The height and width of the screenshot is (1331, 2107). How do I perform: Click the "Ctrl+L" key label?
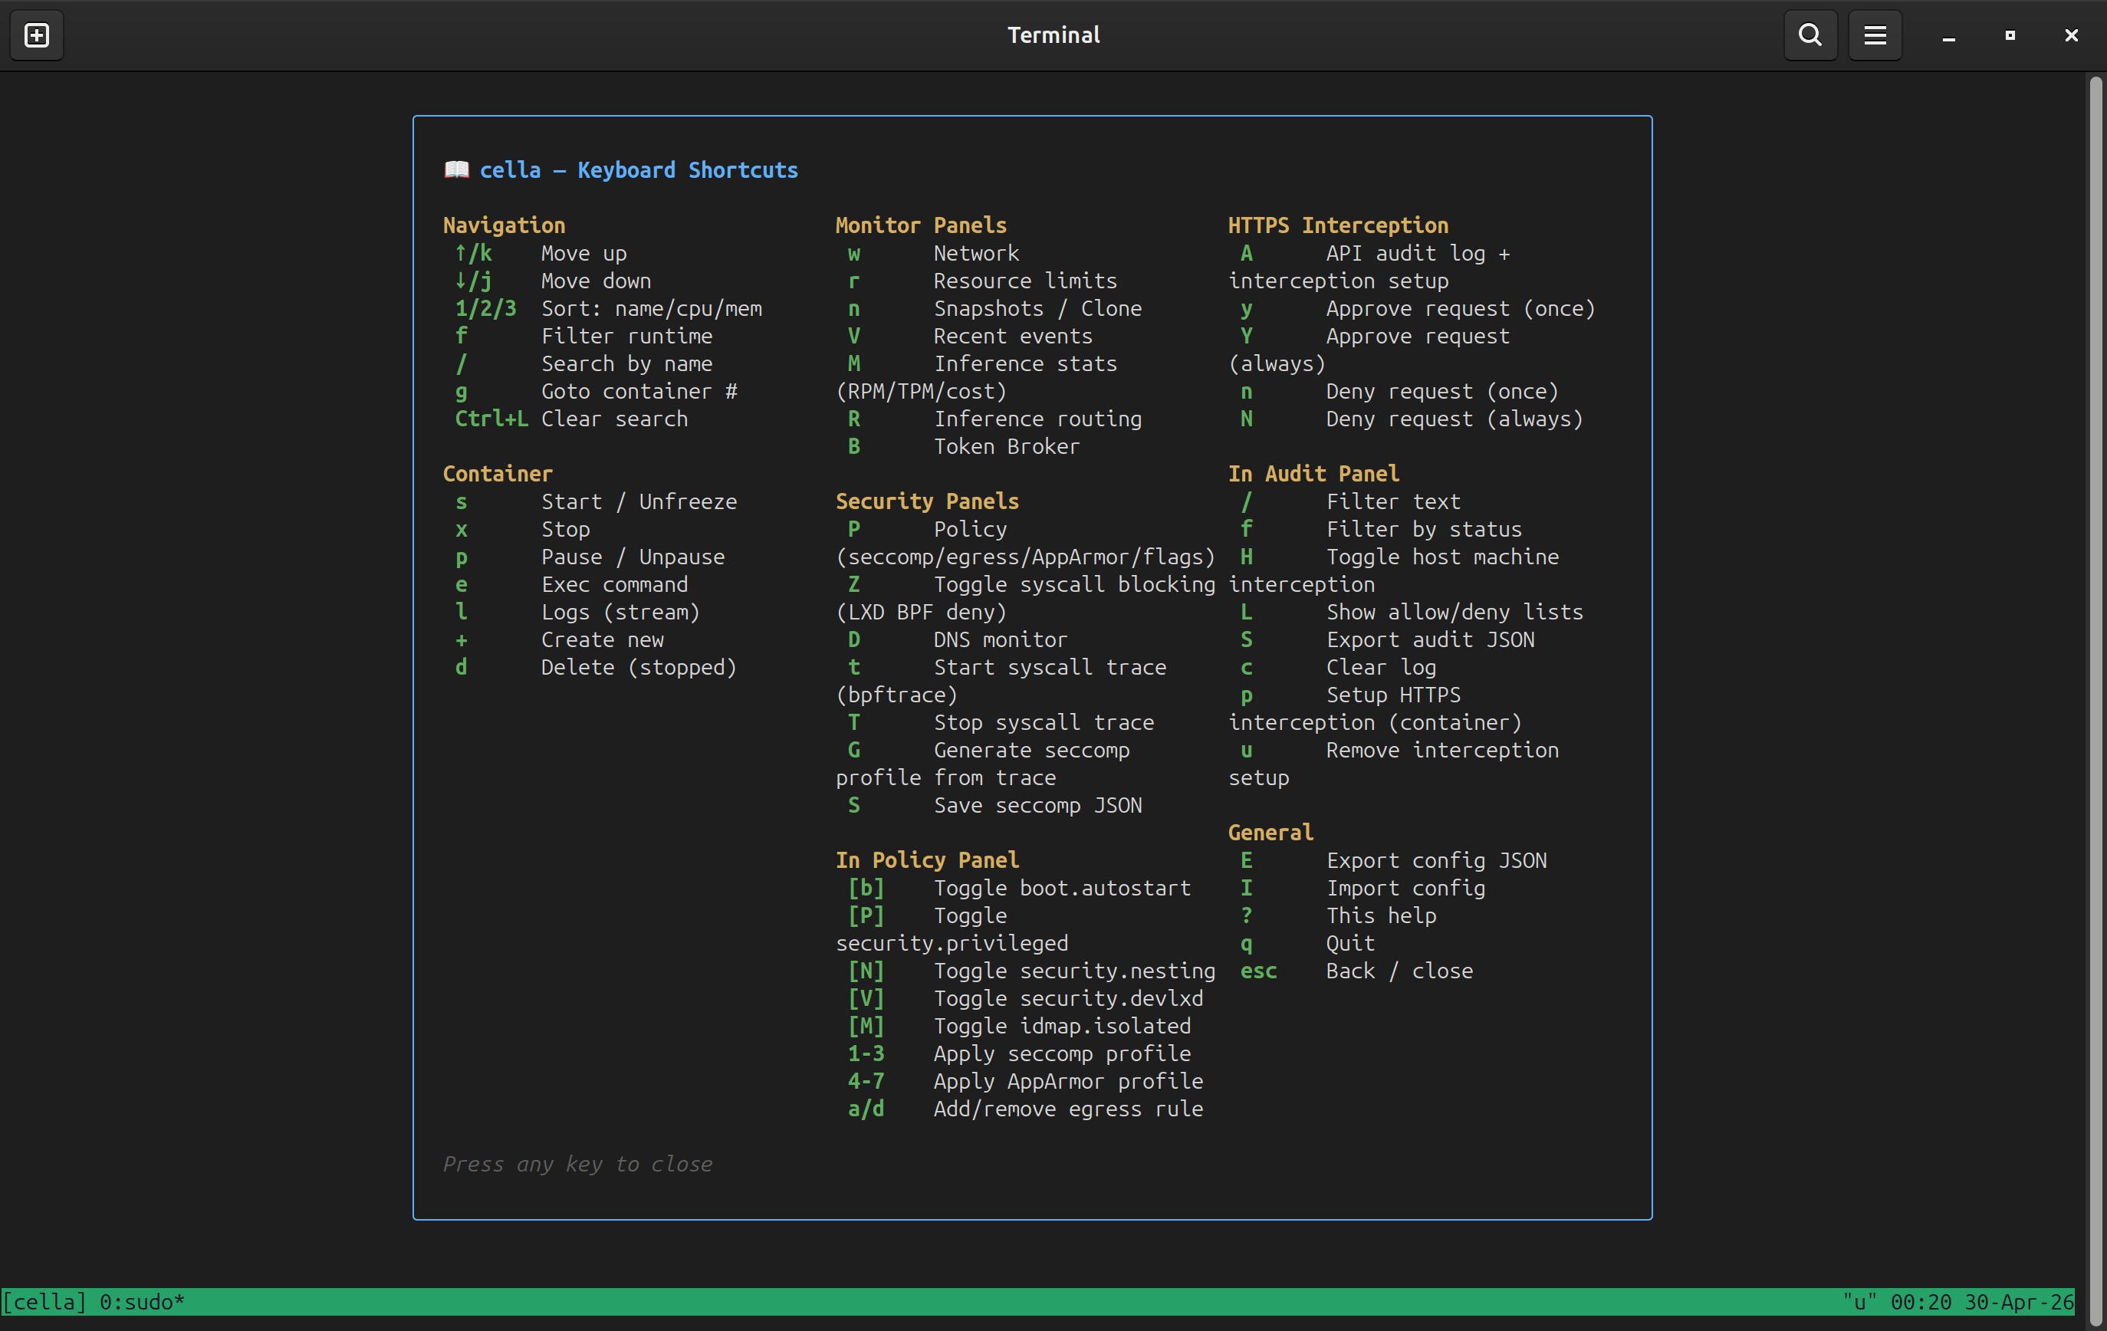coord(491,419)
